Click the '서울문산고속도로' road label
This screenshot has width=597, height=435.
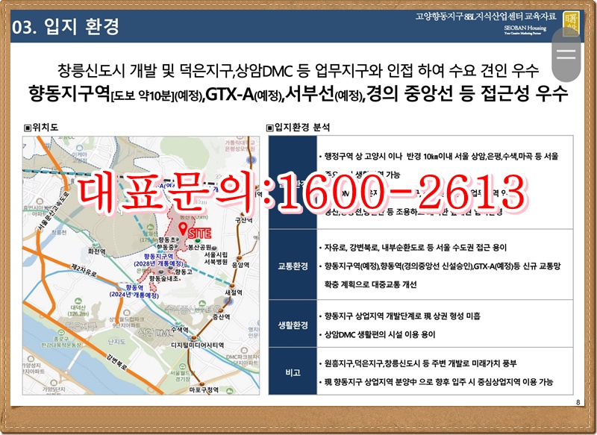point(54,210)
